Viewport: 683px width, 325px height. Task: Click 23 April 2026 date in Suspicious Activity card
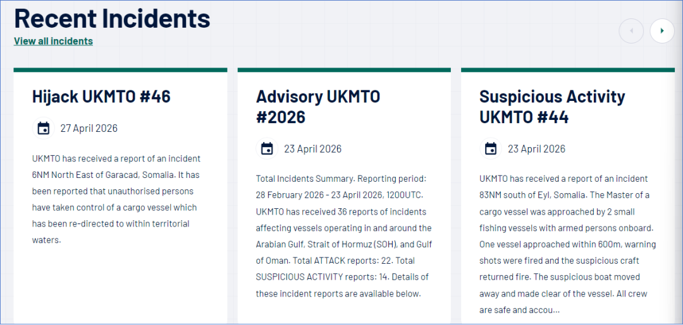pyautogui.click(x=536, y=149)
